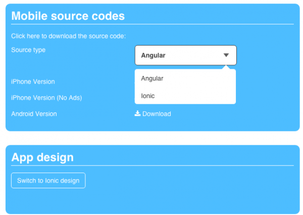
Task: Click the selected Angular value in combo box
Action: coord(154,55)
